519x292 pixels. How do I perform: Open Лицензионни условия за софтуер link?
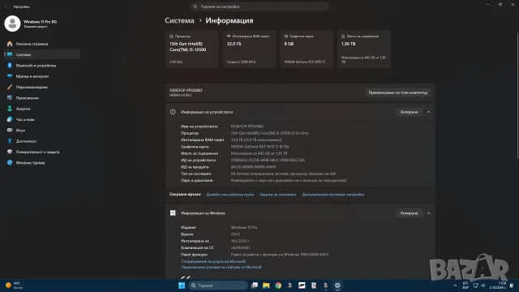coord(221,267)
